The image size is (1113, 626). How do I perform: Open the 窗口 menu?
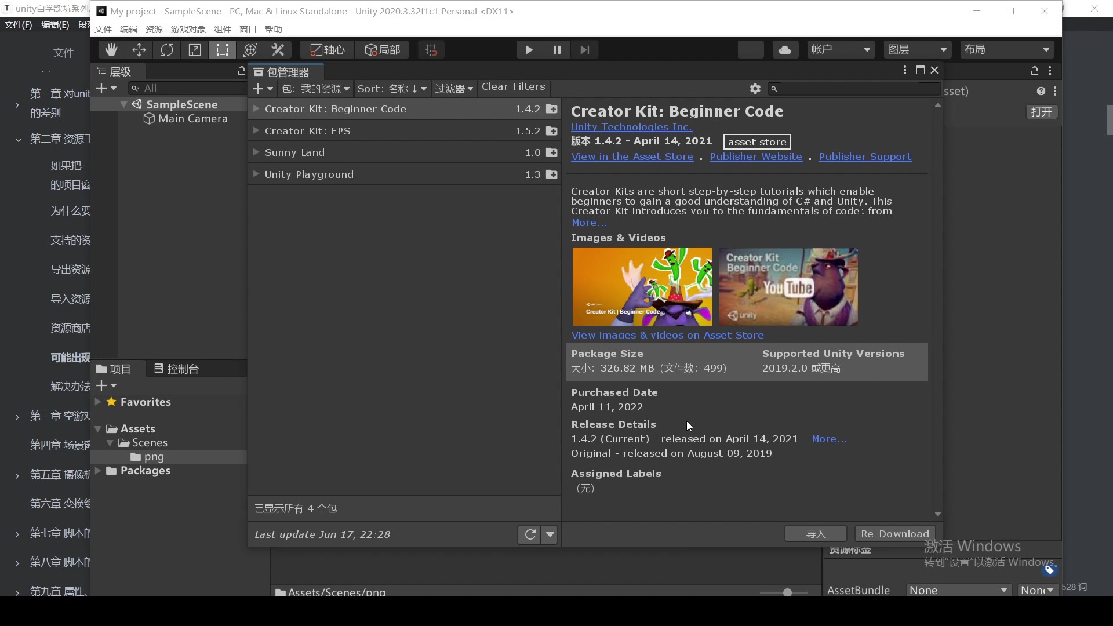coord(248,29)
